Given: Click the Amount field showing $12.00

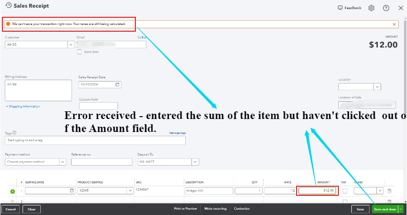Looking at the screenshot, I should [317, 191].
